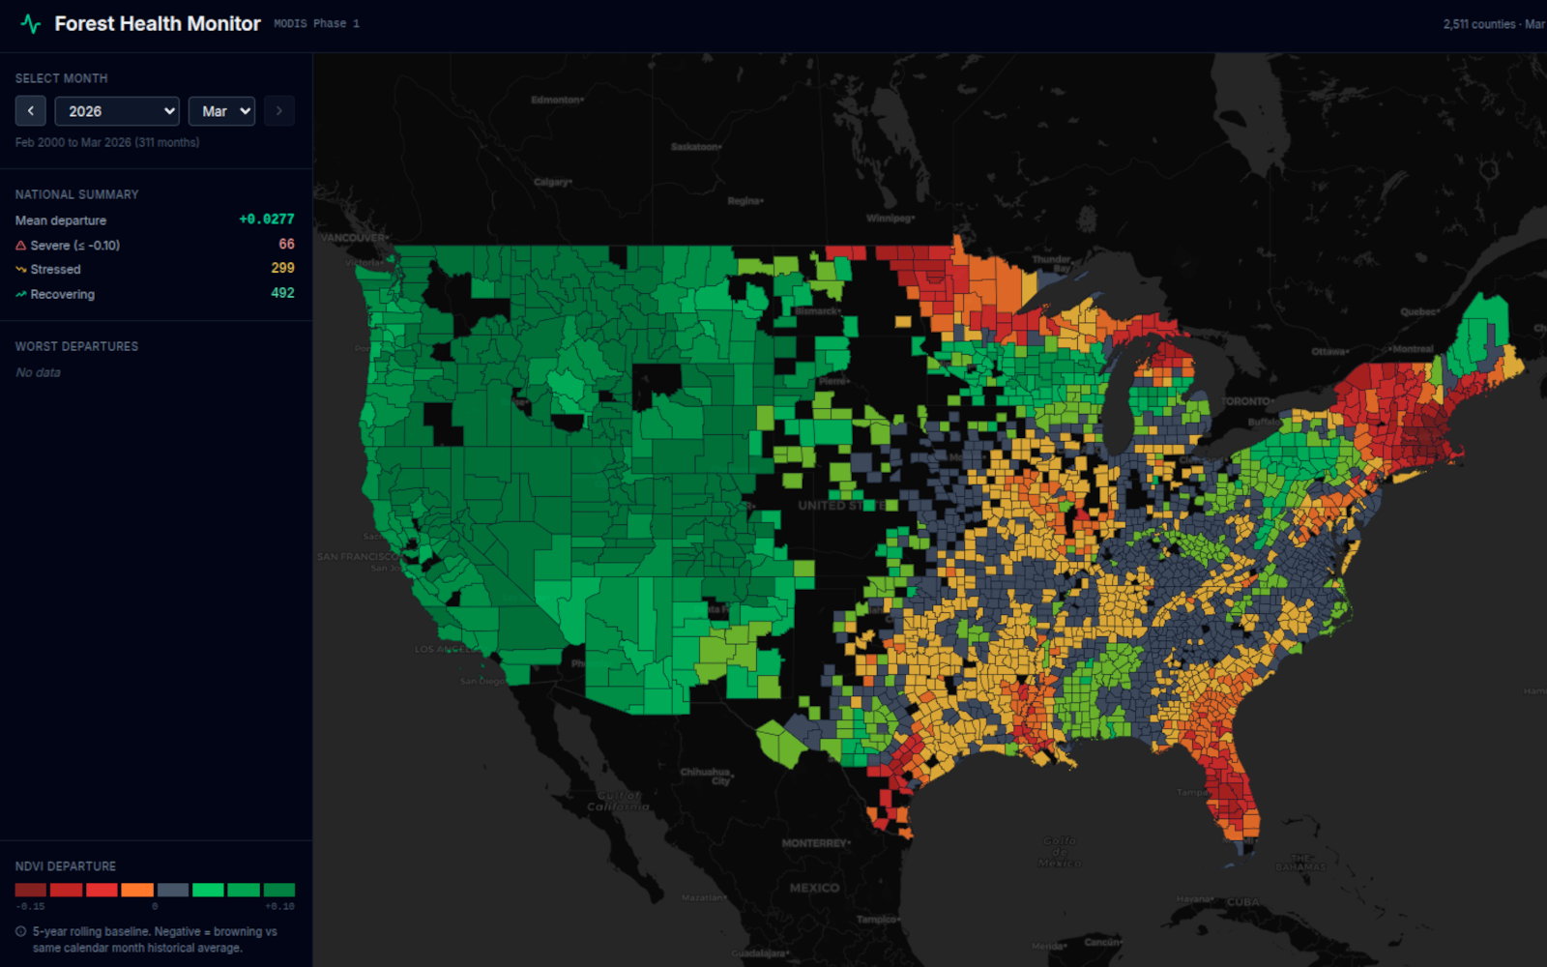Open the Mar month dropdown
This screenshot has width=1547, height=967.
tap(221, 110)
